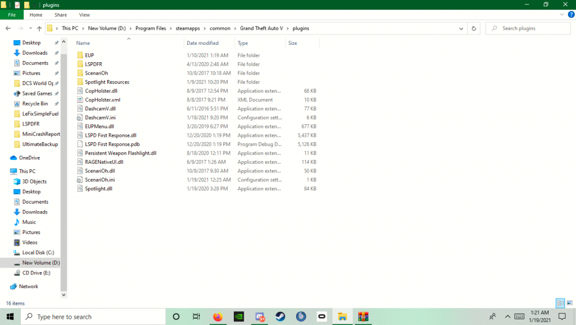
Task: Open the Share ribbon tab
Action: coord(60,15)
